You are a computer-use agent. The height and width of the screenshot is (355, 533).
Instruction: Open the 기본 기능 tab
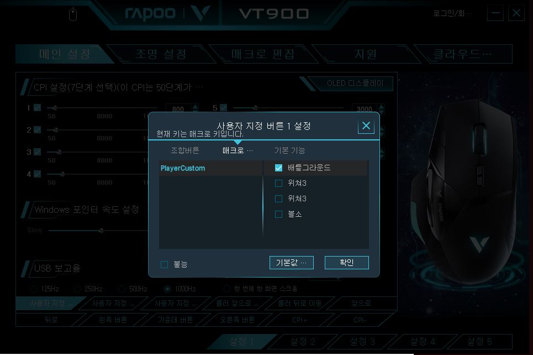[x=289, y=150]
